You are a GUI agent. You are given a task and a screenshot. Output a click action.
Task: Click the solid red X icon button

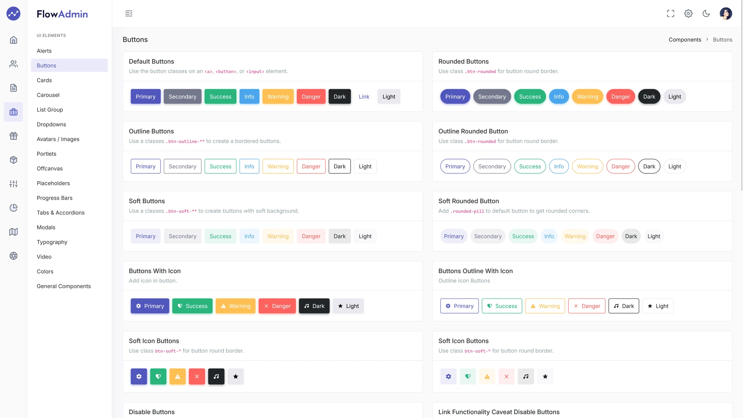click(x=197, y=376)
